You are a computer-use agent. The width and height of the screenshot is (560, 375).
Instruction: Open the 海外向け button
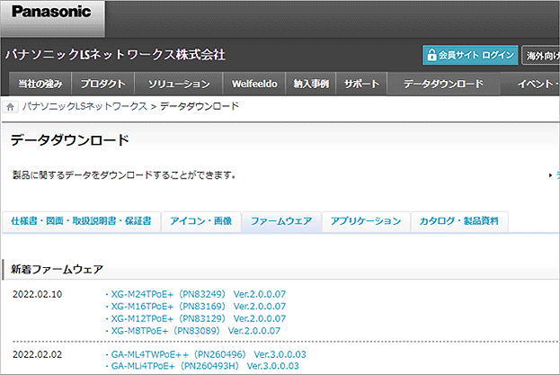pyautogui.click(x=541, y=56)
